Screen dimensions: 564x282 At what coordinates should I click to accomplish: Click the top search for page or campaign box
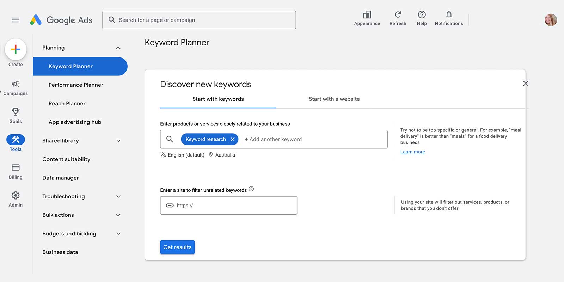coord(199,20)
